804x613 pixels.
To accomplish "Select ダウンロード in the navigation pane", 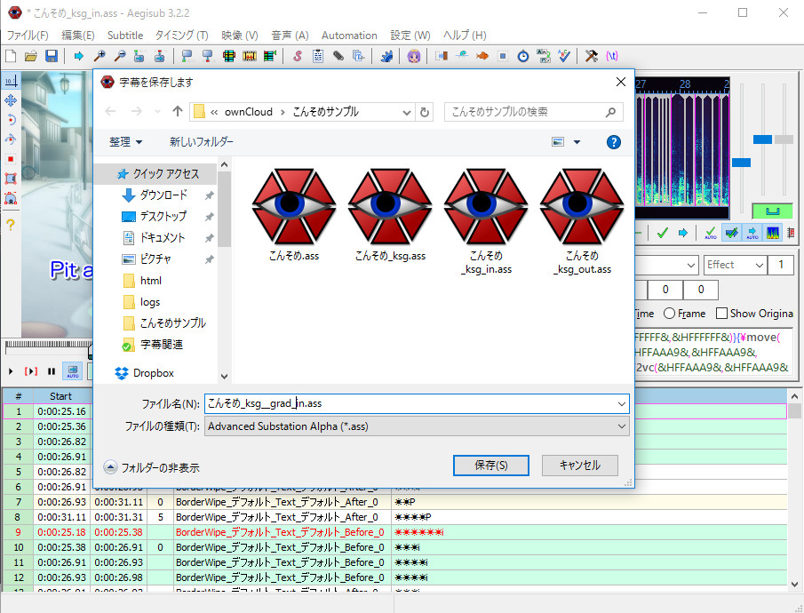I will pos(163,195).
